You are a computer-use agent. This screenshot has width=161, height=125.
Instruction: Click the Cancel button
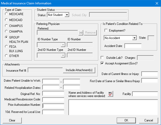[148, 120]
